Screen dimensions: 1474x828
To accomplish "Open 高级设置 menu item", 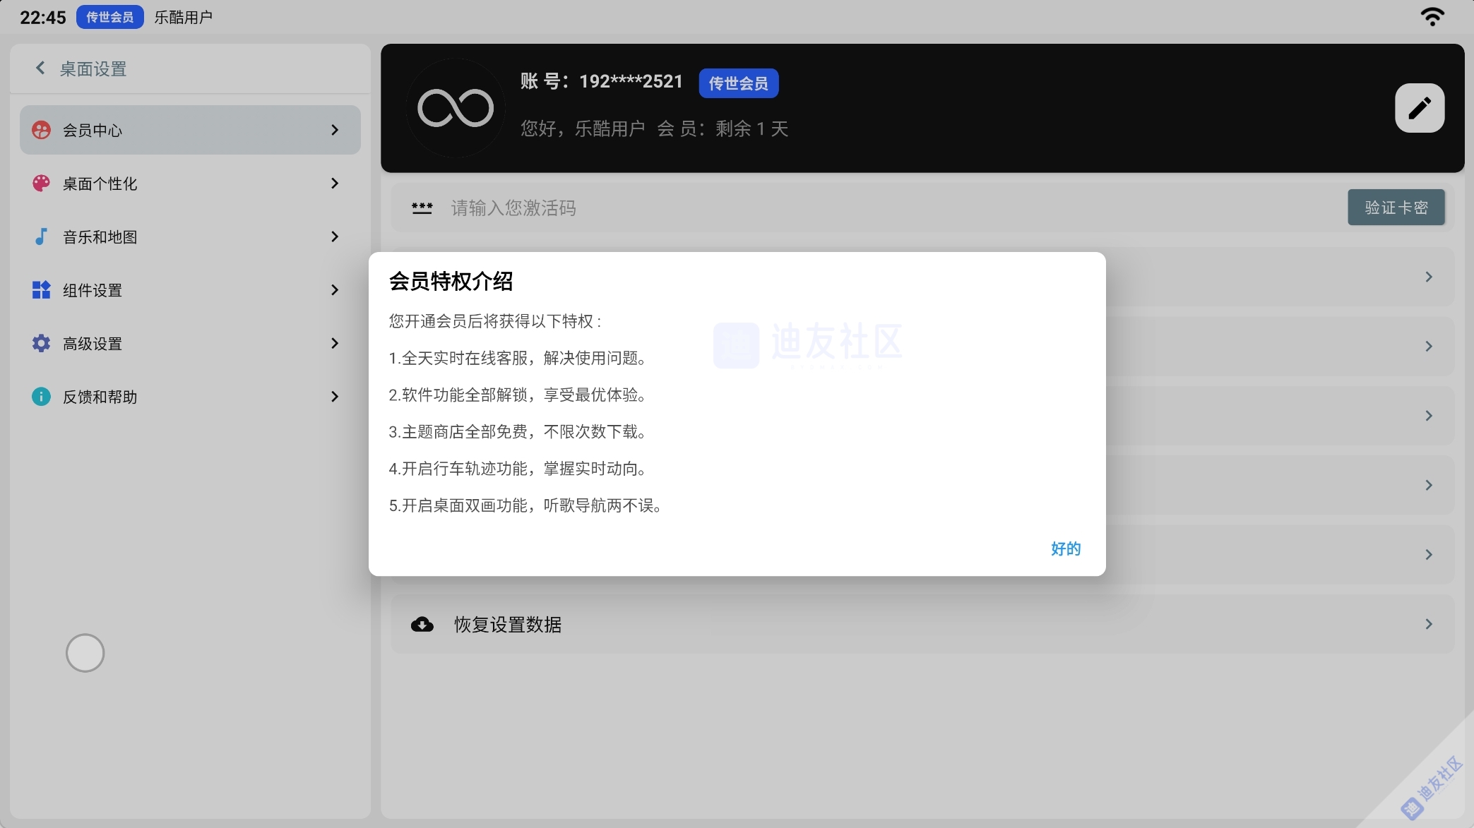I will pos(190,343).
